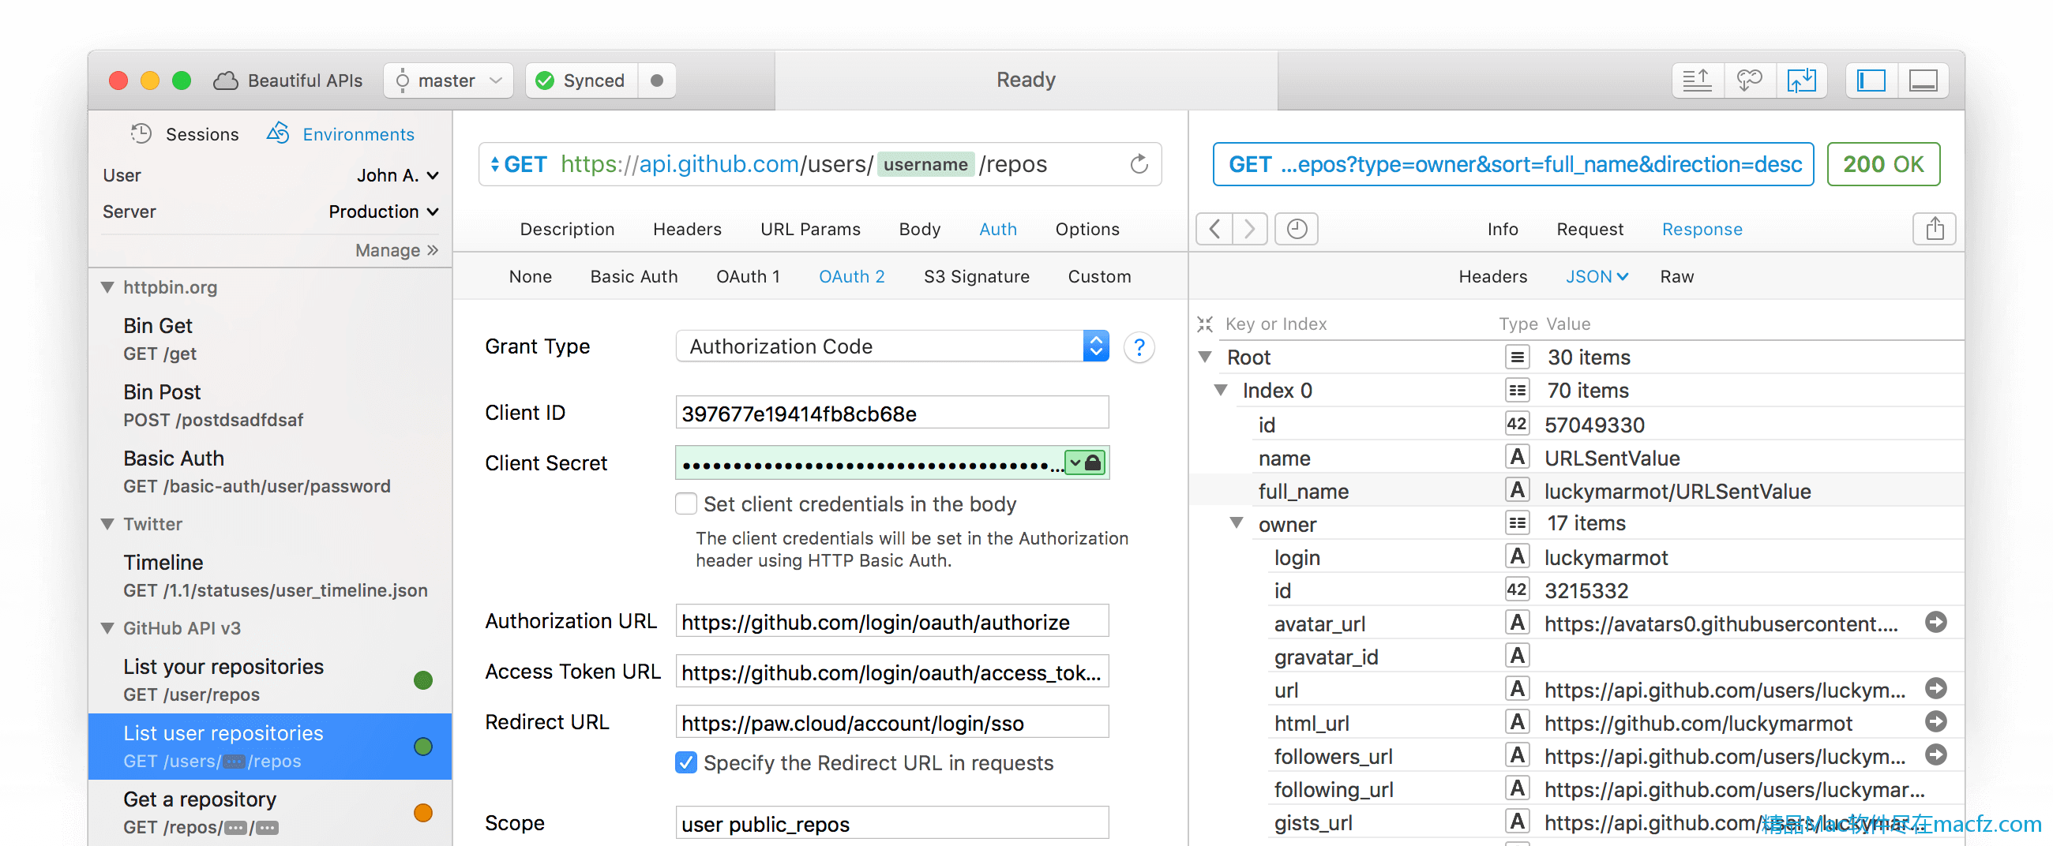
Task: Click the collapse-all icon near Key or Index
Action: coord(1205,324)
